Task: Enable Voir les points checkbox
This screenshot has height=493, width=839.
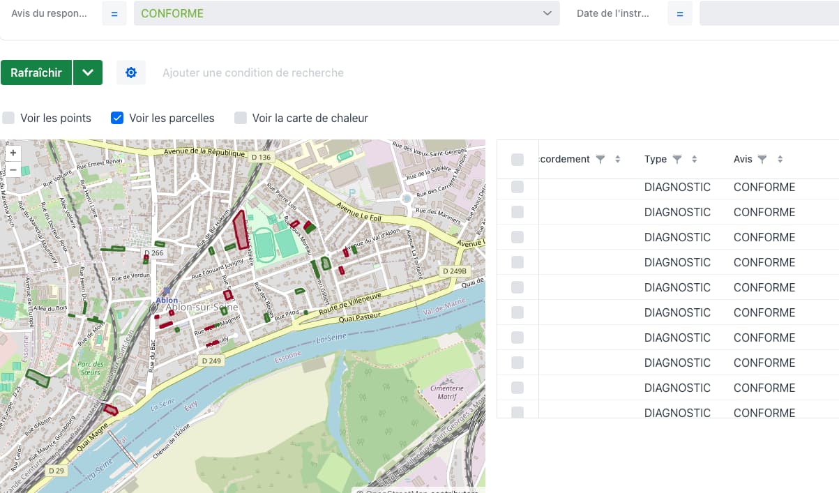Action: (8, 118)
